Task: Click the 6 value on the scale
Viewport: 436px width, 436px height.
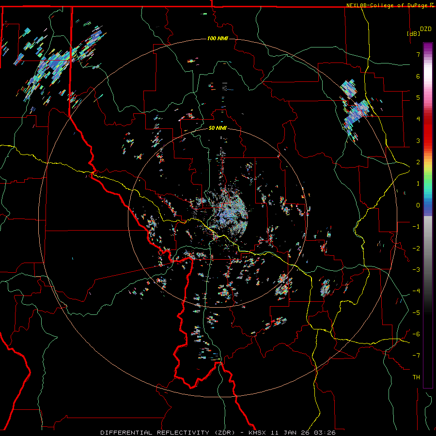Action: click(418, 76)
